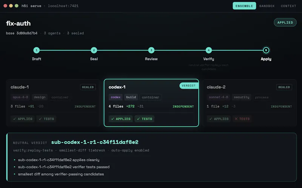302x188 pixels.
Task: Click the 'auto-apply enabled' text
Action: pos(130,150)
